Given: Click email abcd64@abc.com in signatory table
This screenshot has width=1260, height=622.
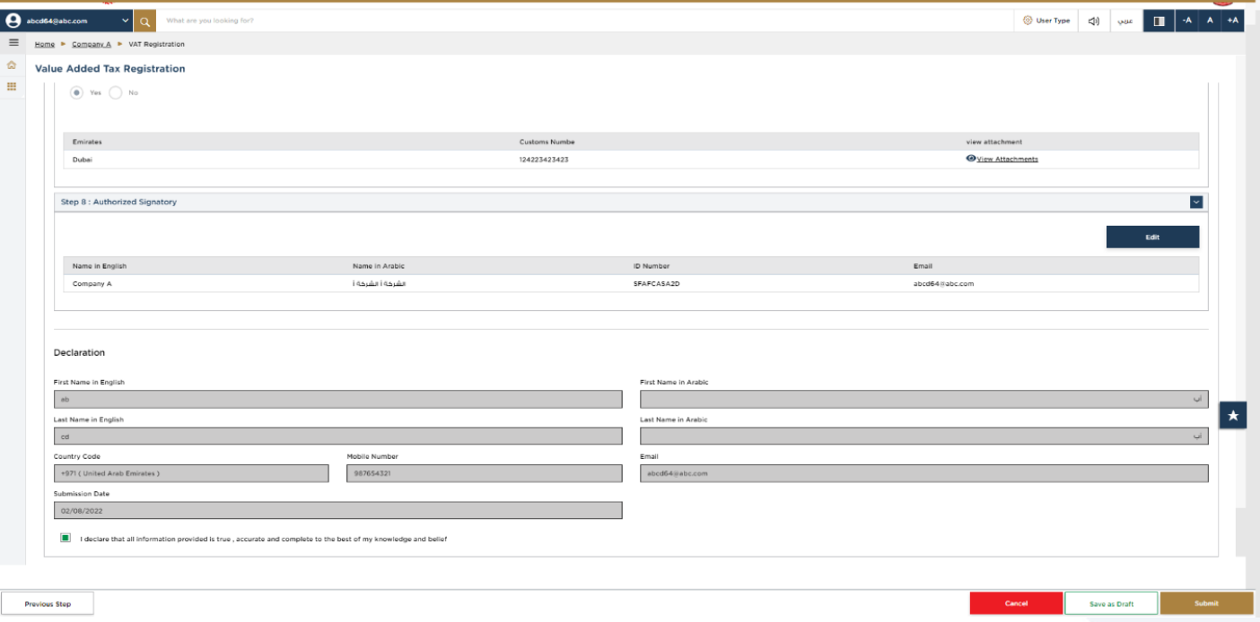Looking at the screenshot, I should click(x=943, y=283).
